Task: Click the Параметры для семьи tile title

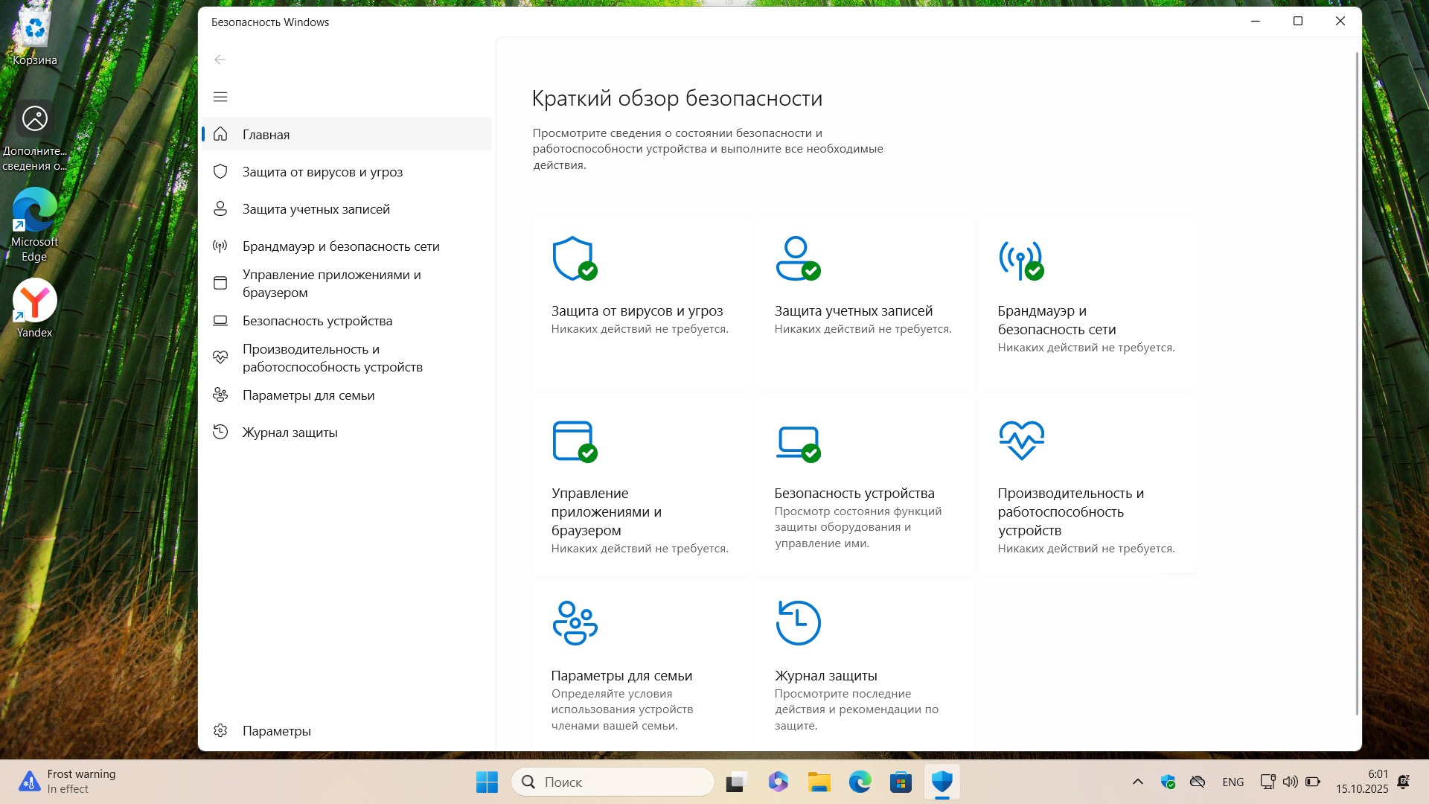Action: point(621,676)
